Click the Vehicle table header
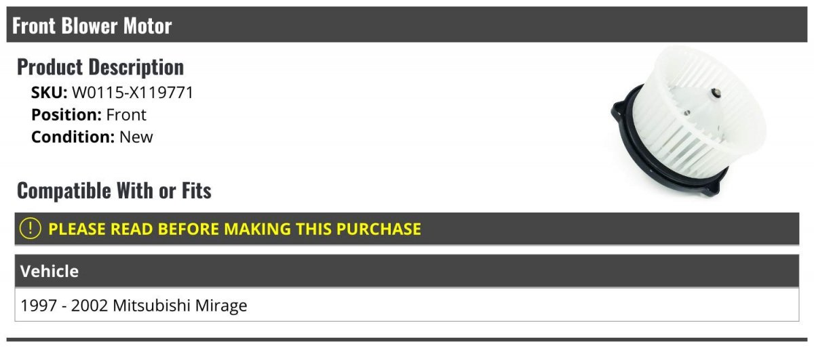 (x=407, y=271)
